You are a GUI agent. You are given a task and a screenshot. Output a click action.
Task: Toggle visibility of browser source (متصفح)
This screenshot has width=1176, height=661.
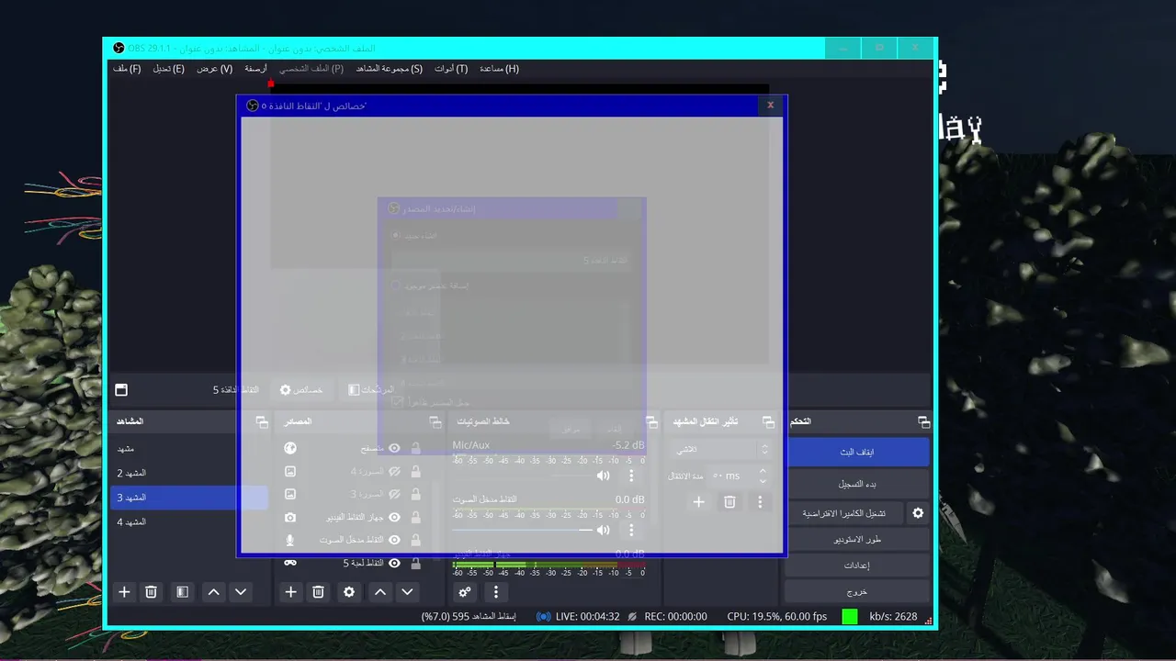(x=394, y=448)
